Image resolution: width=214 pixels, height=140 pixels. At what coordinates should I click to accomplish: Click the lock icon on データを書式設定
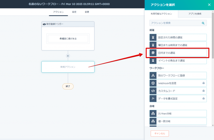tap(203, 98)
